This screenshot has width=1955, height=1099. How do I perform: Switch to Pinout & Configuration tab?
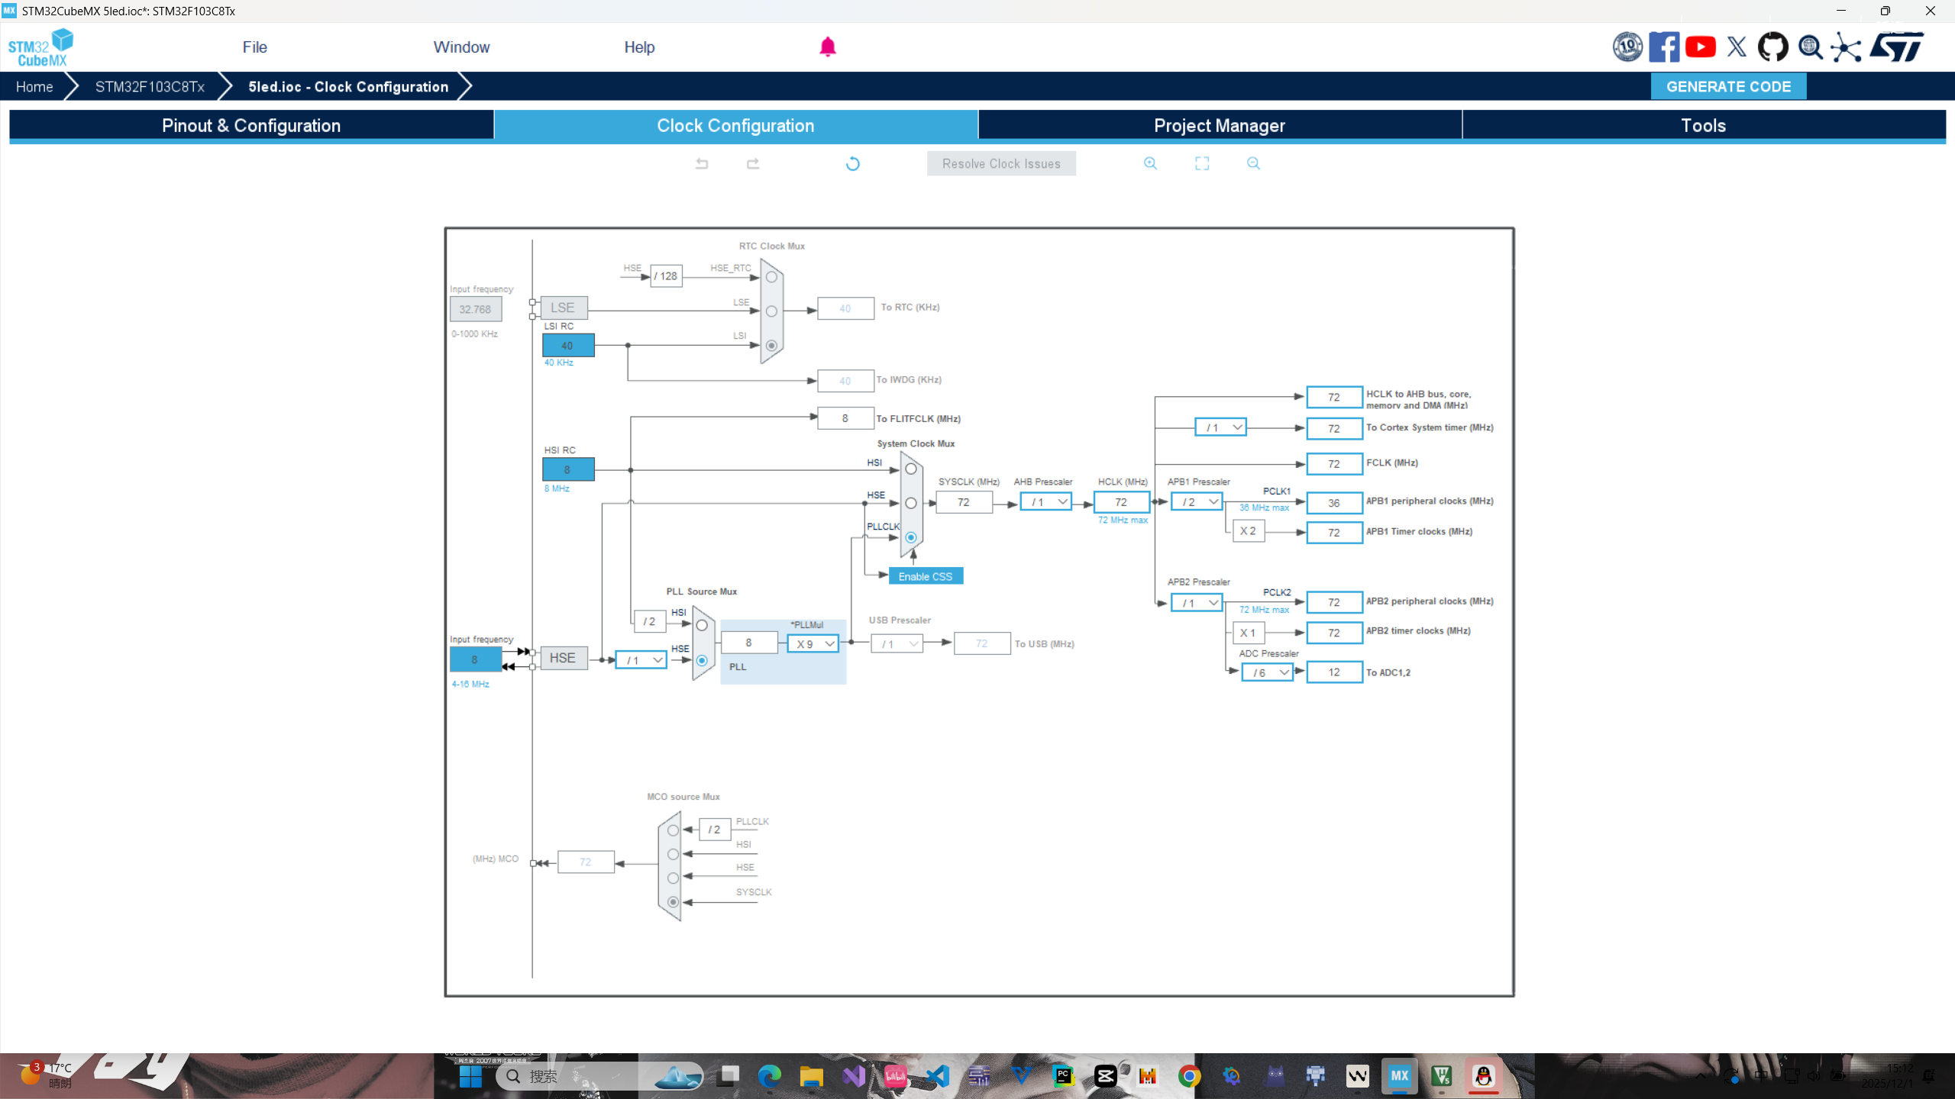tap(251, 125)
